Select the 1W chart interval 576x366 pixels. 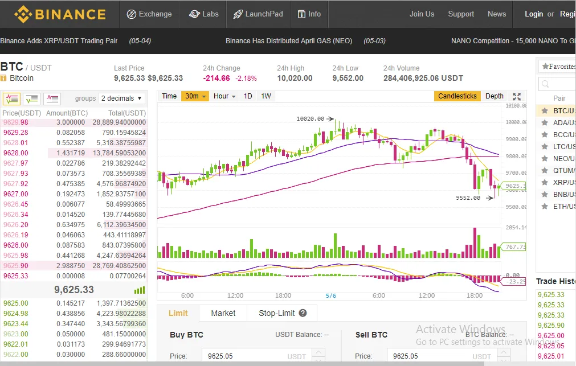[x=266, y=96]
